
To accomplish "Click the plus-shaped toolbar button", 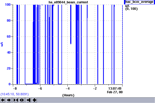I will coord(34,100).
